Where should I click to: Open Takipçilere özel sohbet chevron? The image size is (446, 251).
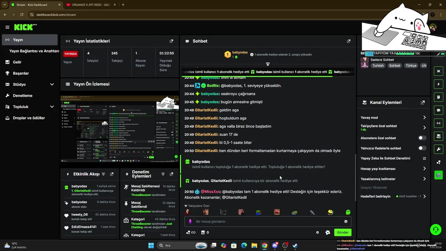[x=424, y=128]
